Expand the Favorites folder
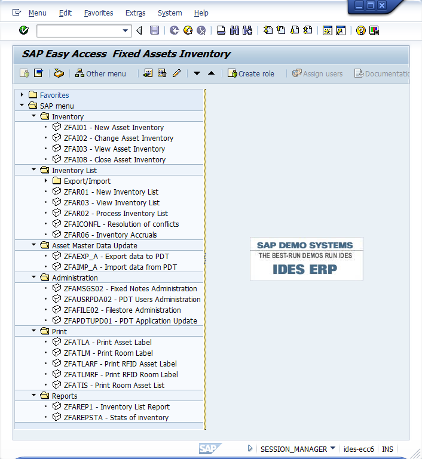This screenshot has height=459, width=422. coord(22,95)
